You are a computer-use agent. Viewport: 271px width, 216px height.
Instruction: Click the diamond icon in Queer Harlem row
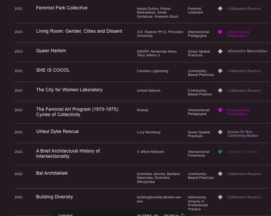(x=220, y=51)
